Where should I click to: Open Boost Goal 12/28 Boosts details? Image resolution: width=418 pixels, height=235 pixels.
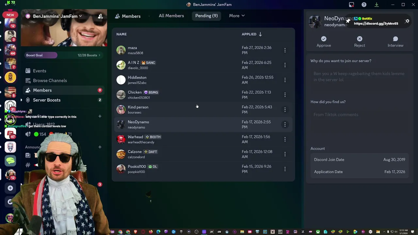point(64,55)
